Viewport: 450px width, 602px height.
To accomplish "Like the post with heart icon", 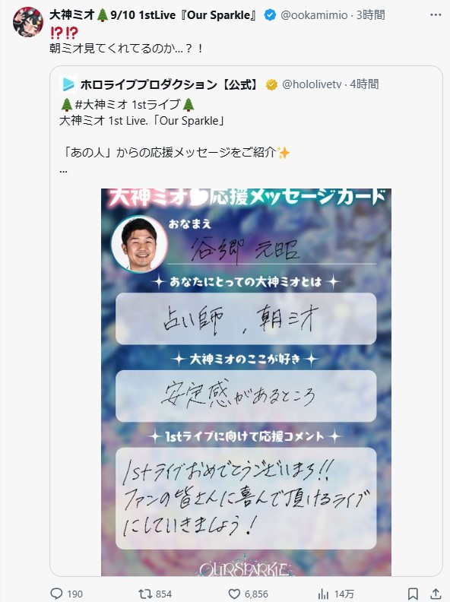I will tap(234, 594).
